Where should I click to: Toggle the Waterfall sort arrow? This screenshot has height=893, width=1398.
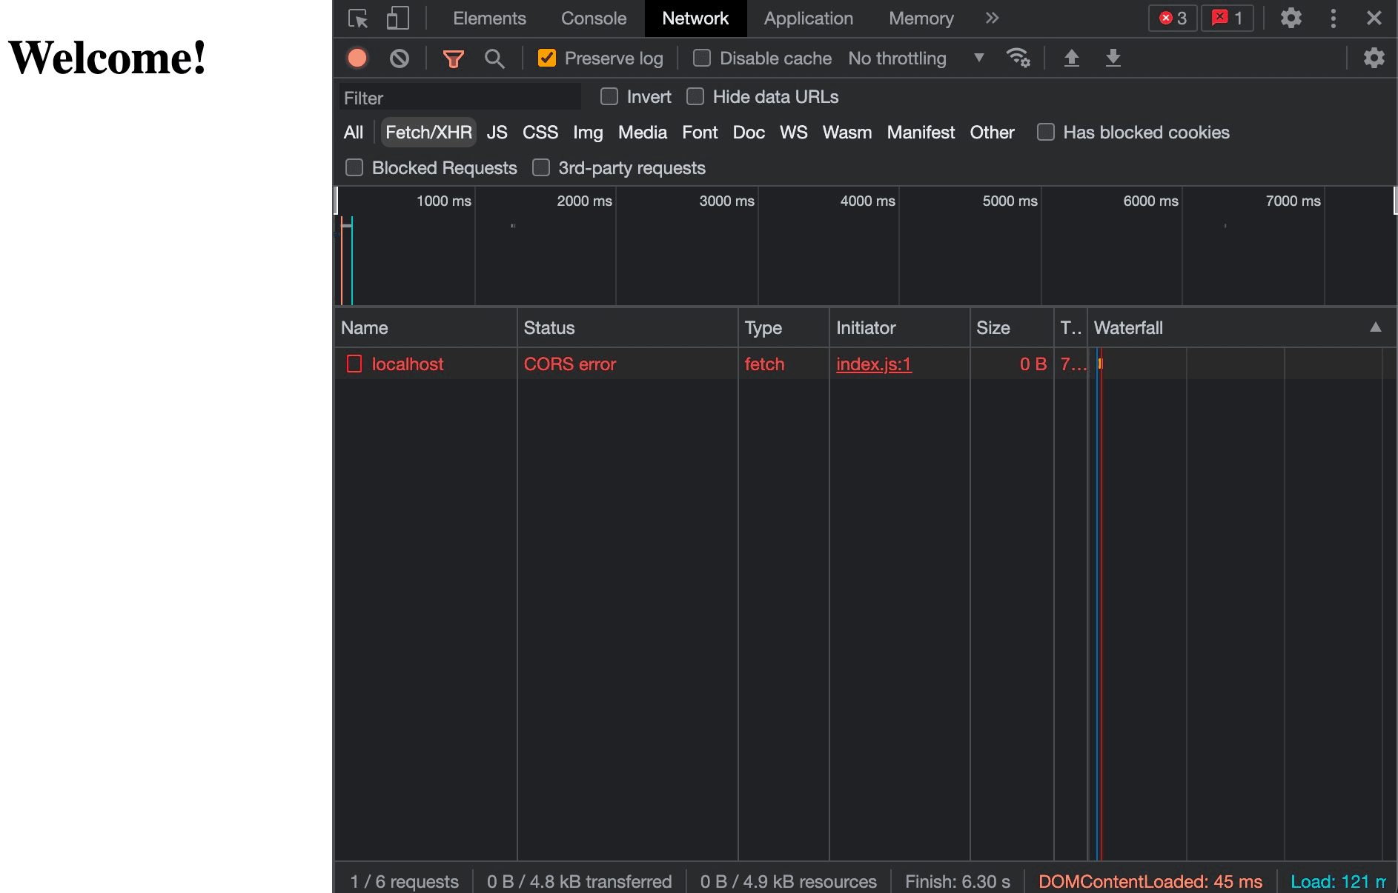(x=1376, y=327)
